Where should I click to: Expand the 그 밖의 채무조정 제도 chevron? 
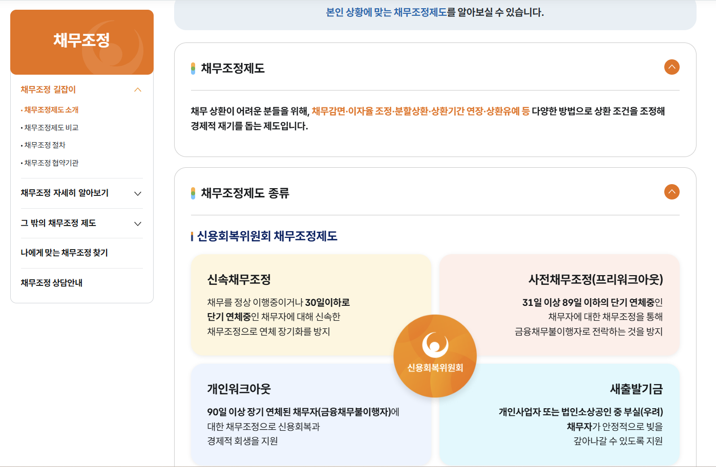coord(137,224)
